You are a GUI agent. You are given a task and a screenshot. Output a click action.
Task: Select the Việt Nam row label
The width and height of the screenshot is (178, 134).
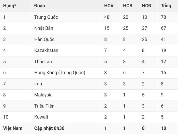point(13,128)
